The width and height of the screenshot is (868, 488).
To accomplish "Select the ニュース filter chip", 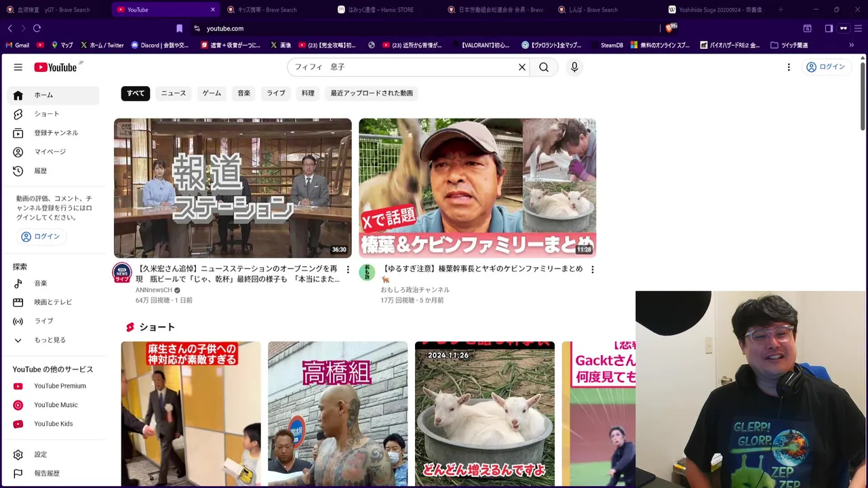I will coord(174,94).
